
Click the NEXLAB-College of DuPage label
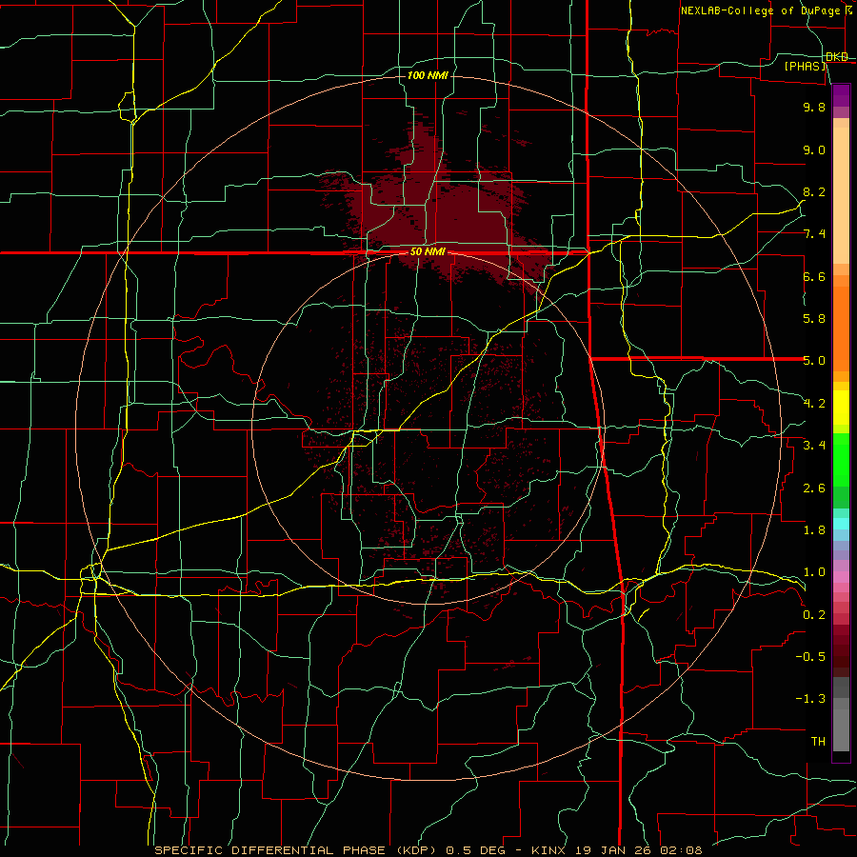760,10
